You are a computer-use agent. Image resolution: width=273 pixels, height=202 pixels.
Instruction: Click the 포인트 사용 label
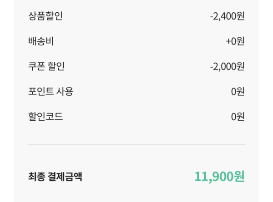coord(51,91)
